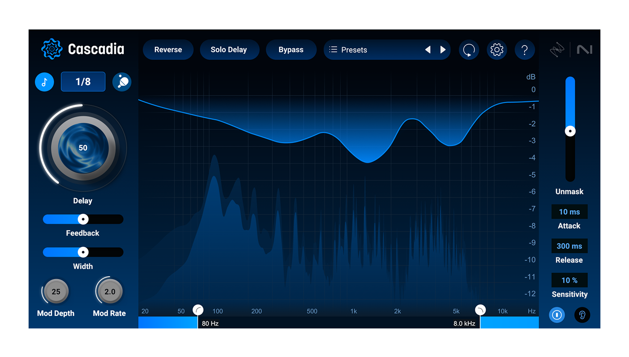Click the Delay knob showing 50
The width and height of the screenshot is (629, 357).
pos(83,148)
